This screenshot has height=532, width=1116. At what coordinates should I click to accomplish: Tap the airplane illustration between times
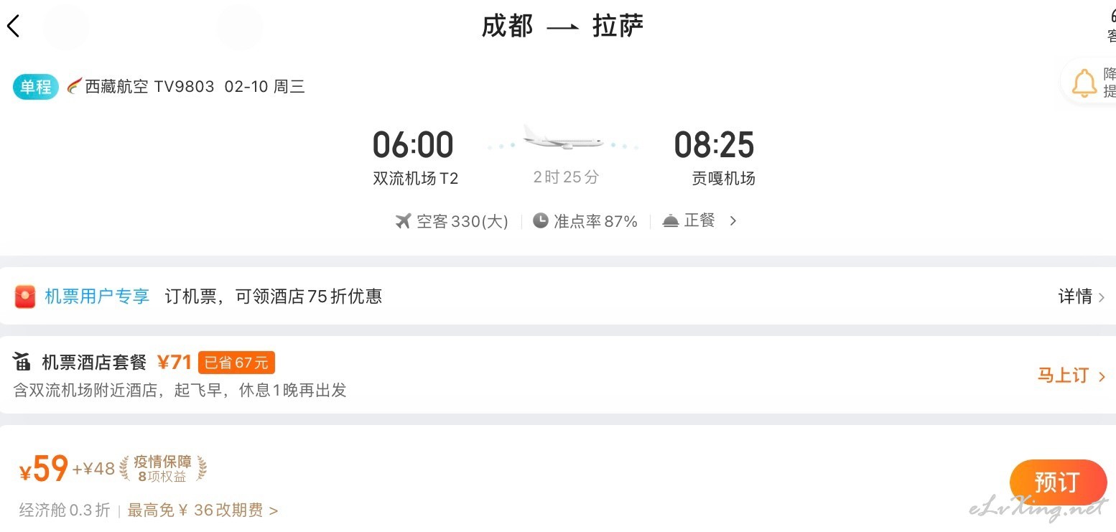(563, 136)
